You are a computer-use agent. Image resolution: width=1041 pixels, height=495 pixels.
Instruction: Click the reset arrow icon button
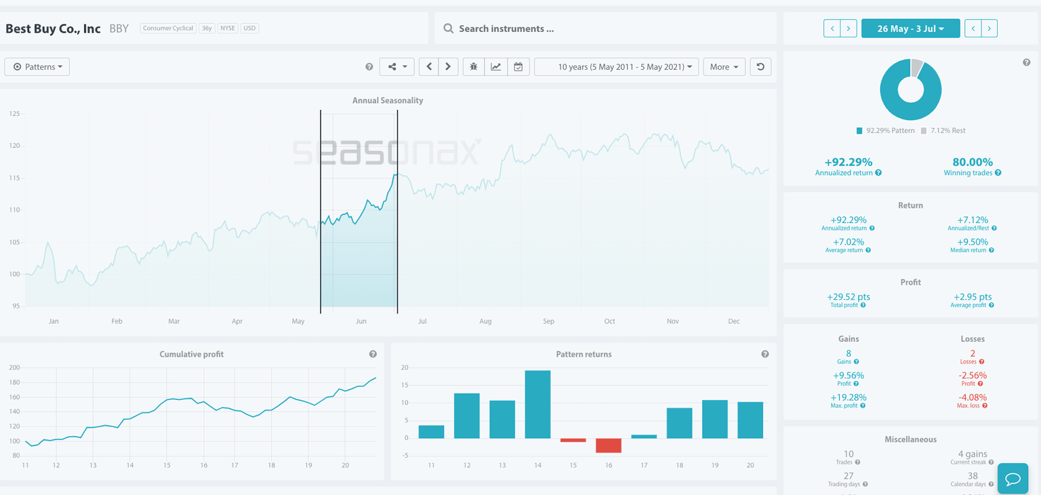[760, 67]
